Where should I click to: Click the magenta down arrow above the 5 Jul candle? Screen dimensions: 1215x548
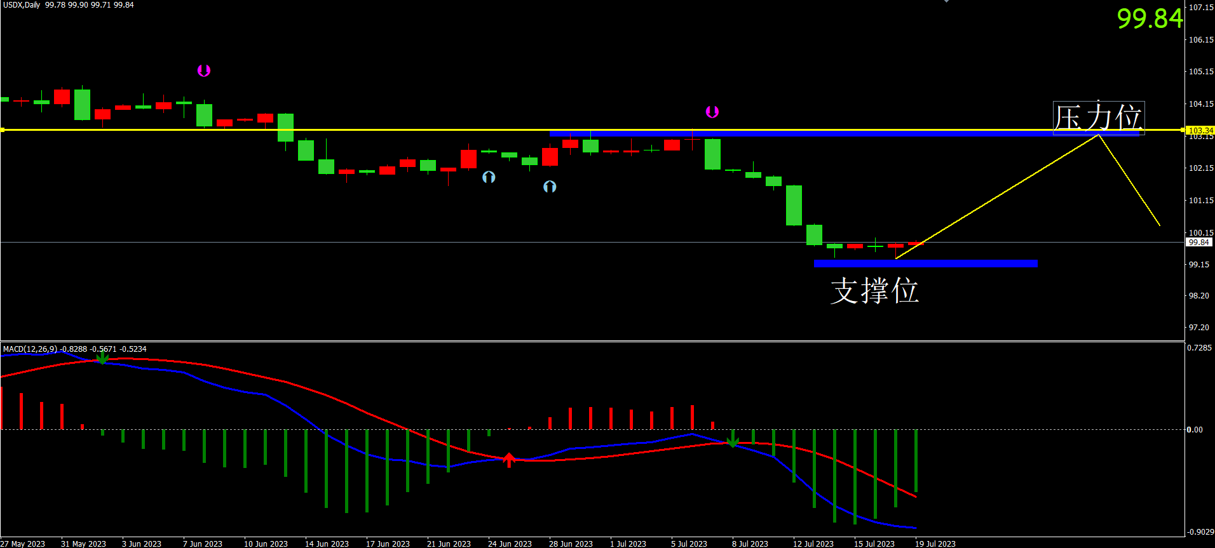tap(712, 112)
